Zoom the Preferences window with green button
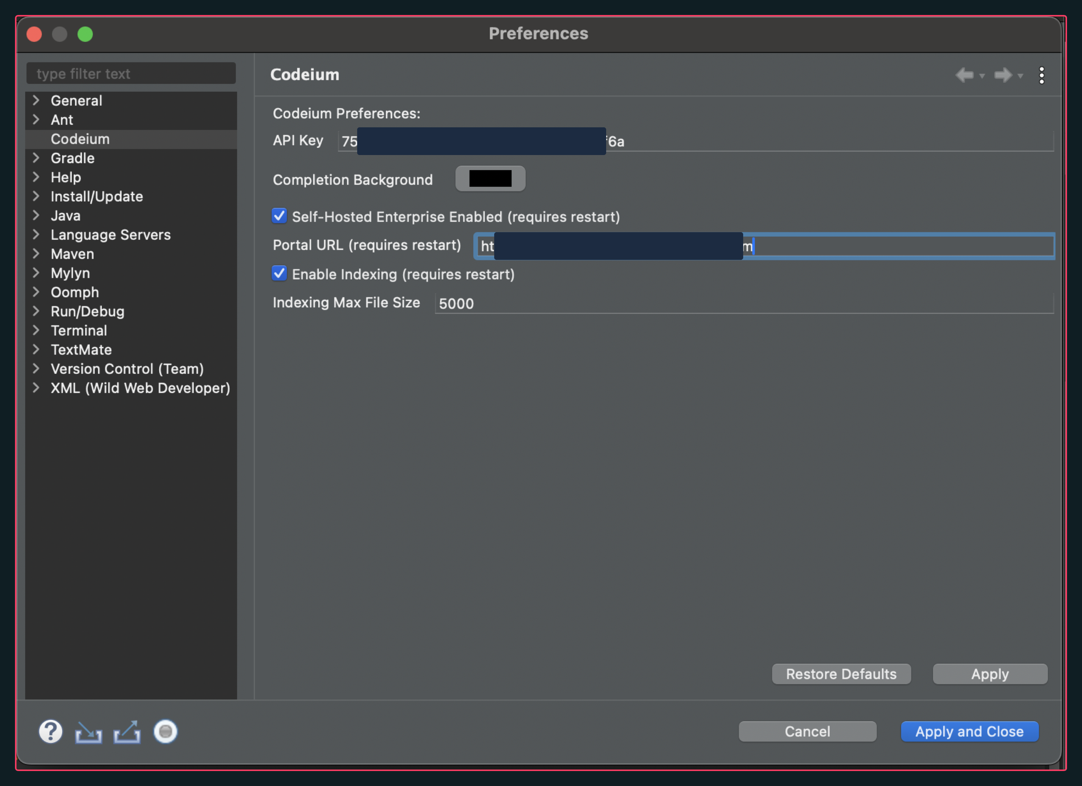 point(85,34)
